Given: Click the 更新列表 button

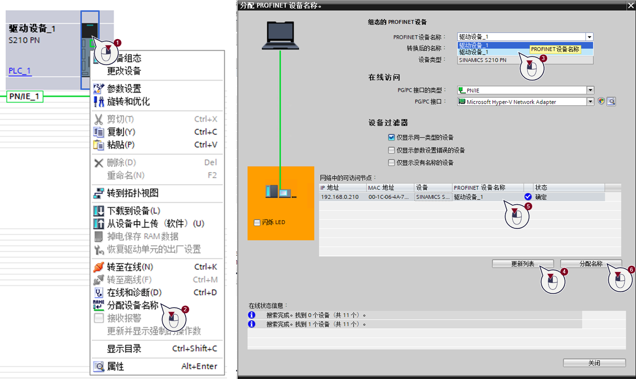Looking at the screenshot, I should pos(523,264).
